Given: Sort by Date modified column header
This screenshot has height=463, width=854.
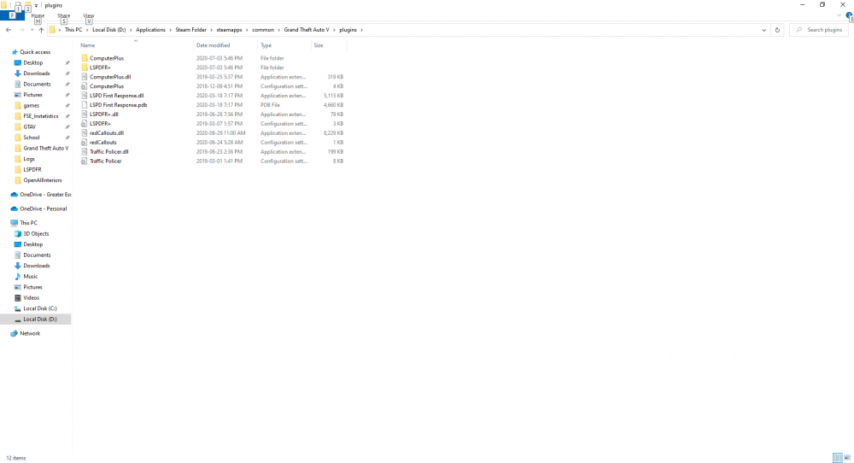Looking at the screenshot, I should point(213,45).
